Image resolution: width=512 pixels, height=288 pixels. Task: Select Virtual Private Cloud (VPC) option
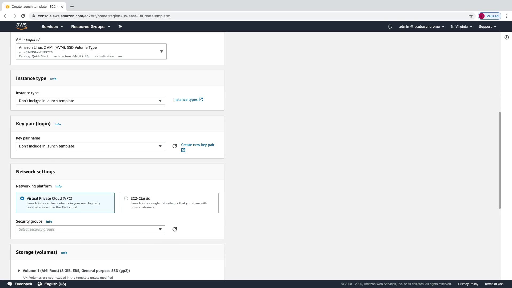coord(22,198)
